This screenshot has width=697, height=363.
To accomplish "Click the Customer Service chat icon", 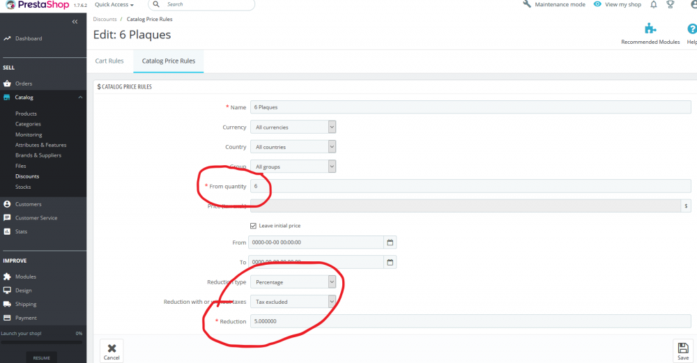I will pos(7,217).
